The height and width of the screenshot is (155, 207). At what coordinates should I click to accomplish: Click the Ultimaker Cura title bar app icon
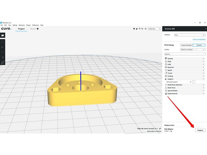pos(1,23)
